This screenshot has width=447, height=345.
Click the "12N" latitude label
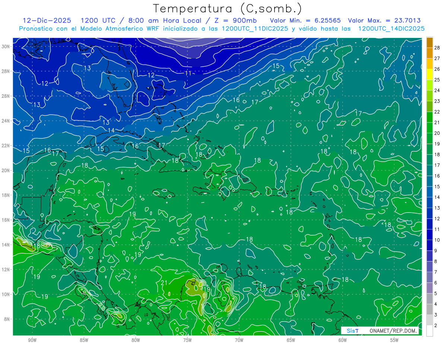(x=6, y=269)
